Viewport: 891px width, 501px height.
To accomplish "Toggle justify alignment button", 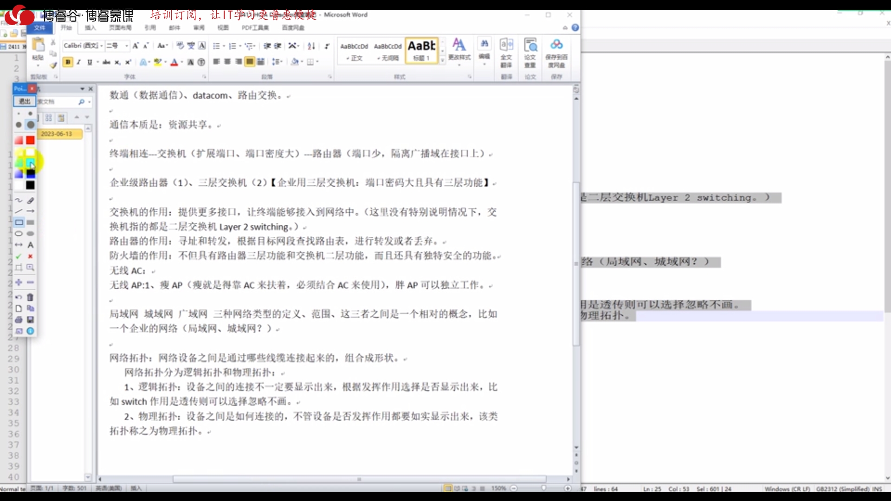I will coord(250,62).
